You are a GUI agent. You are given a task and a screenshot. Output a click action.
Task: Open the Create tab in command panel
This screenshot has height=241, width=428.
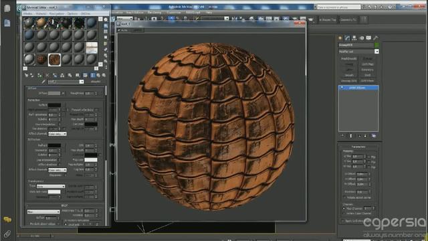pos(340,38)
